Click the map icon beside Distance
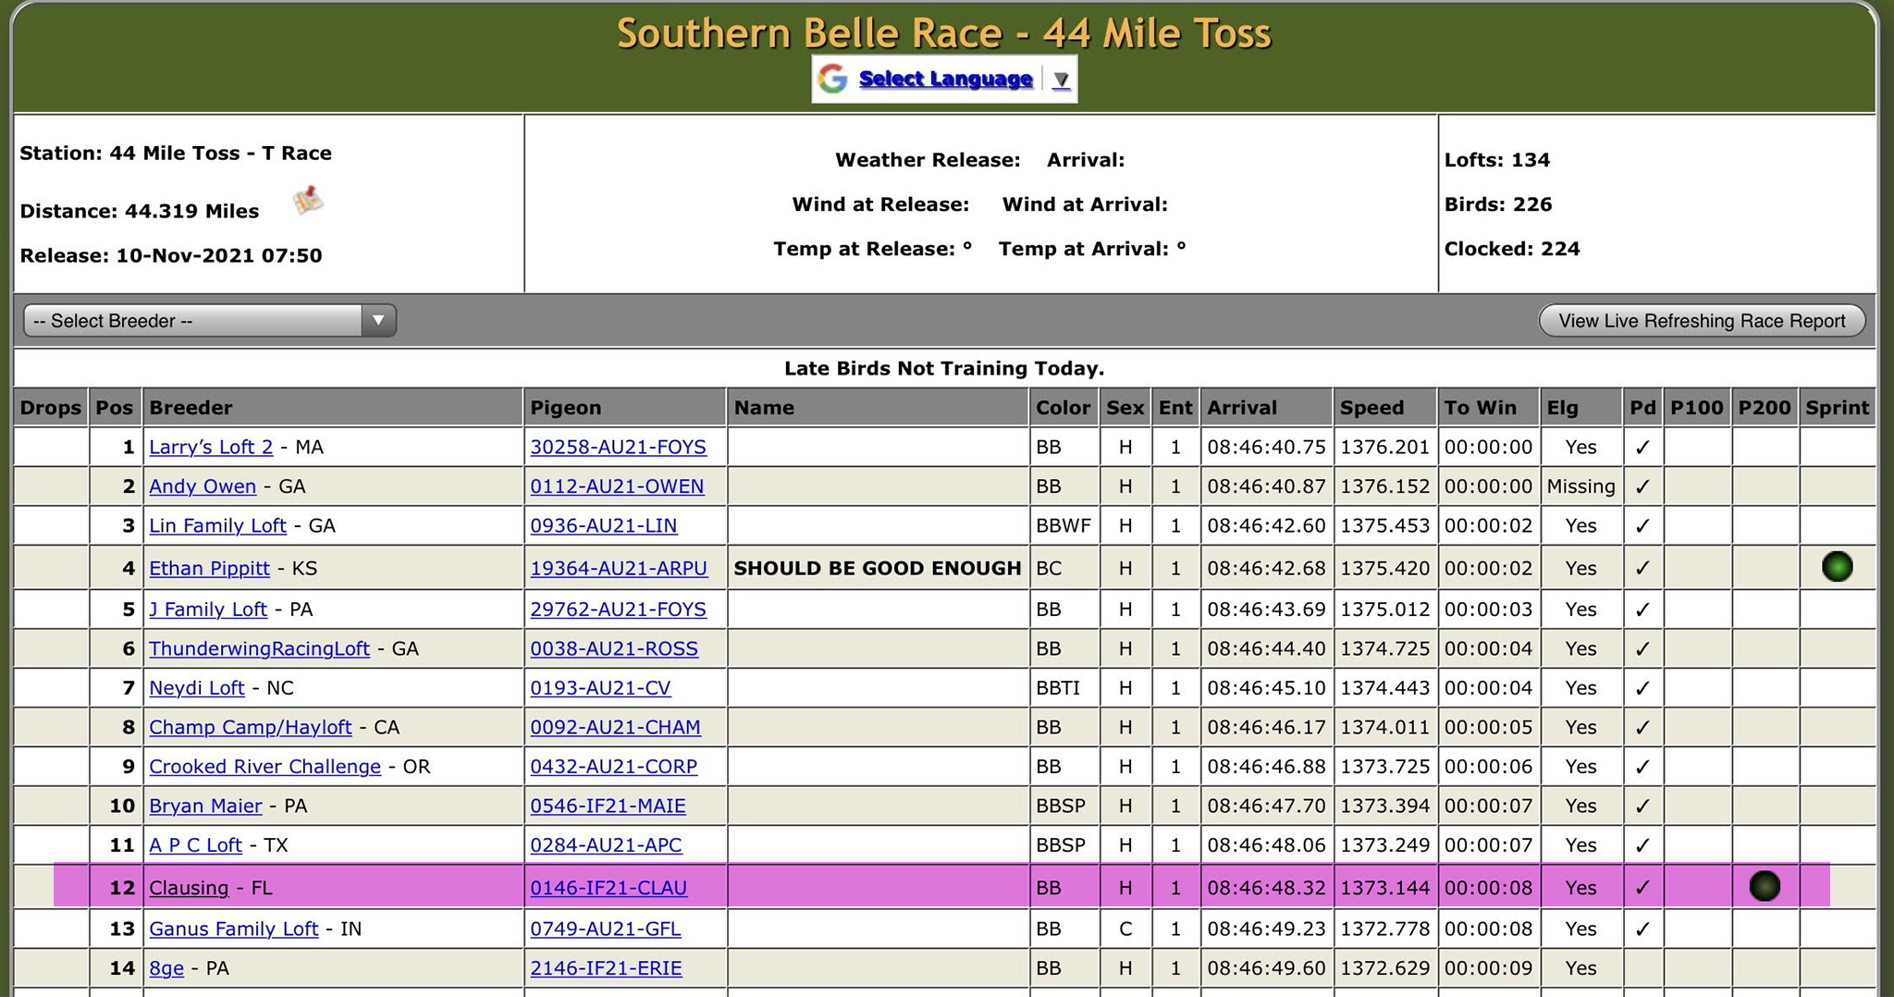This screenshot has width=1894, height=997. pos(308,200)
